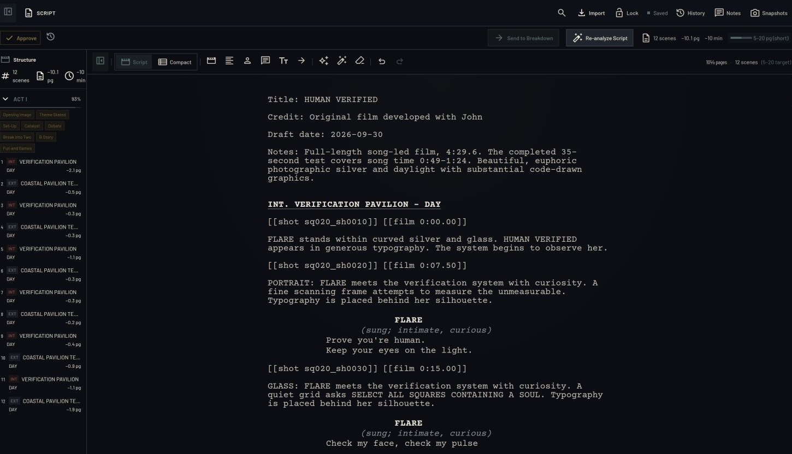Click the ACT I 93% progress bar
Viewport: 792px width, 454px height.
(42, 107)
